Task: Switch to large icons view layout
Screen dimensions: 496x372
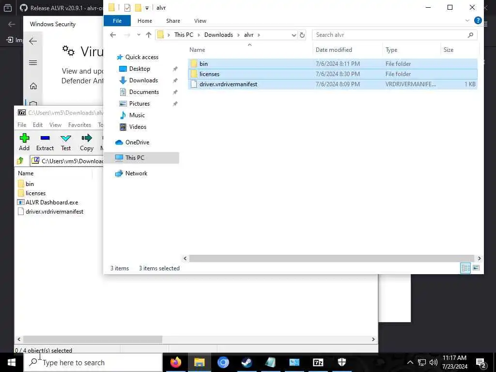Action: [x=476, y=268]
